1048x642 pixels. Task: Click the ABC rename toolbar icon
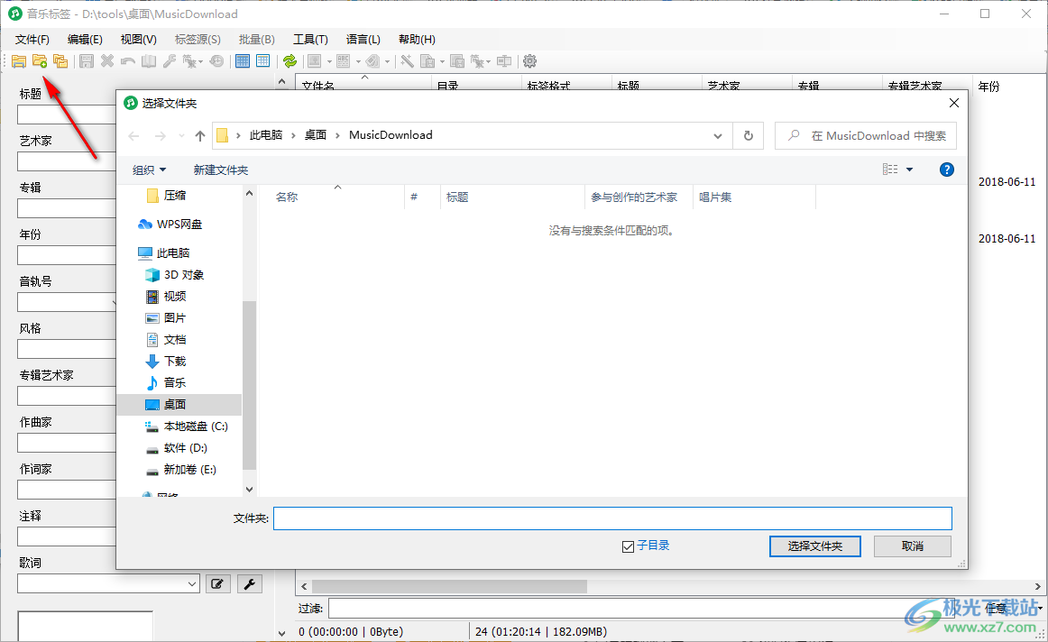342,60
